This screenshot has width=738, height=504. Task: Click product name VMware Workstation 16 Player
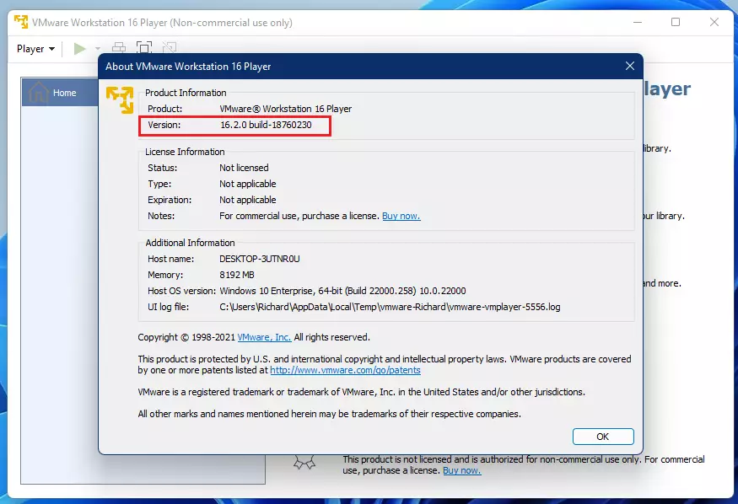tap(286, 109)
